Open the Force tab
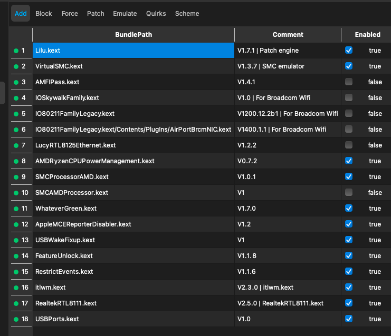 click(70, 14)
